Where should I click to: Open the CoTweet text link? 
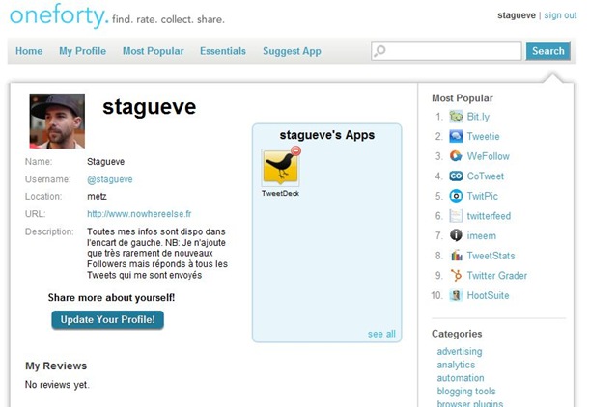[486, 176]
